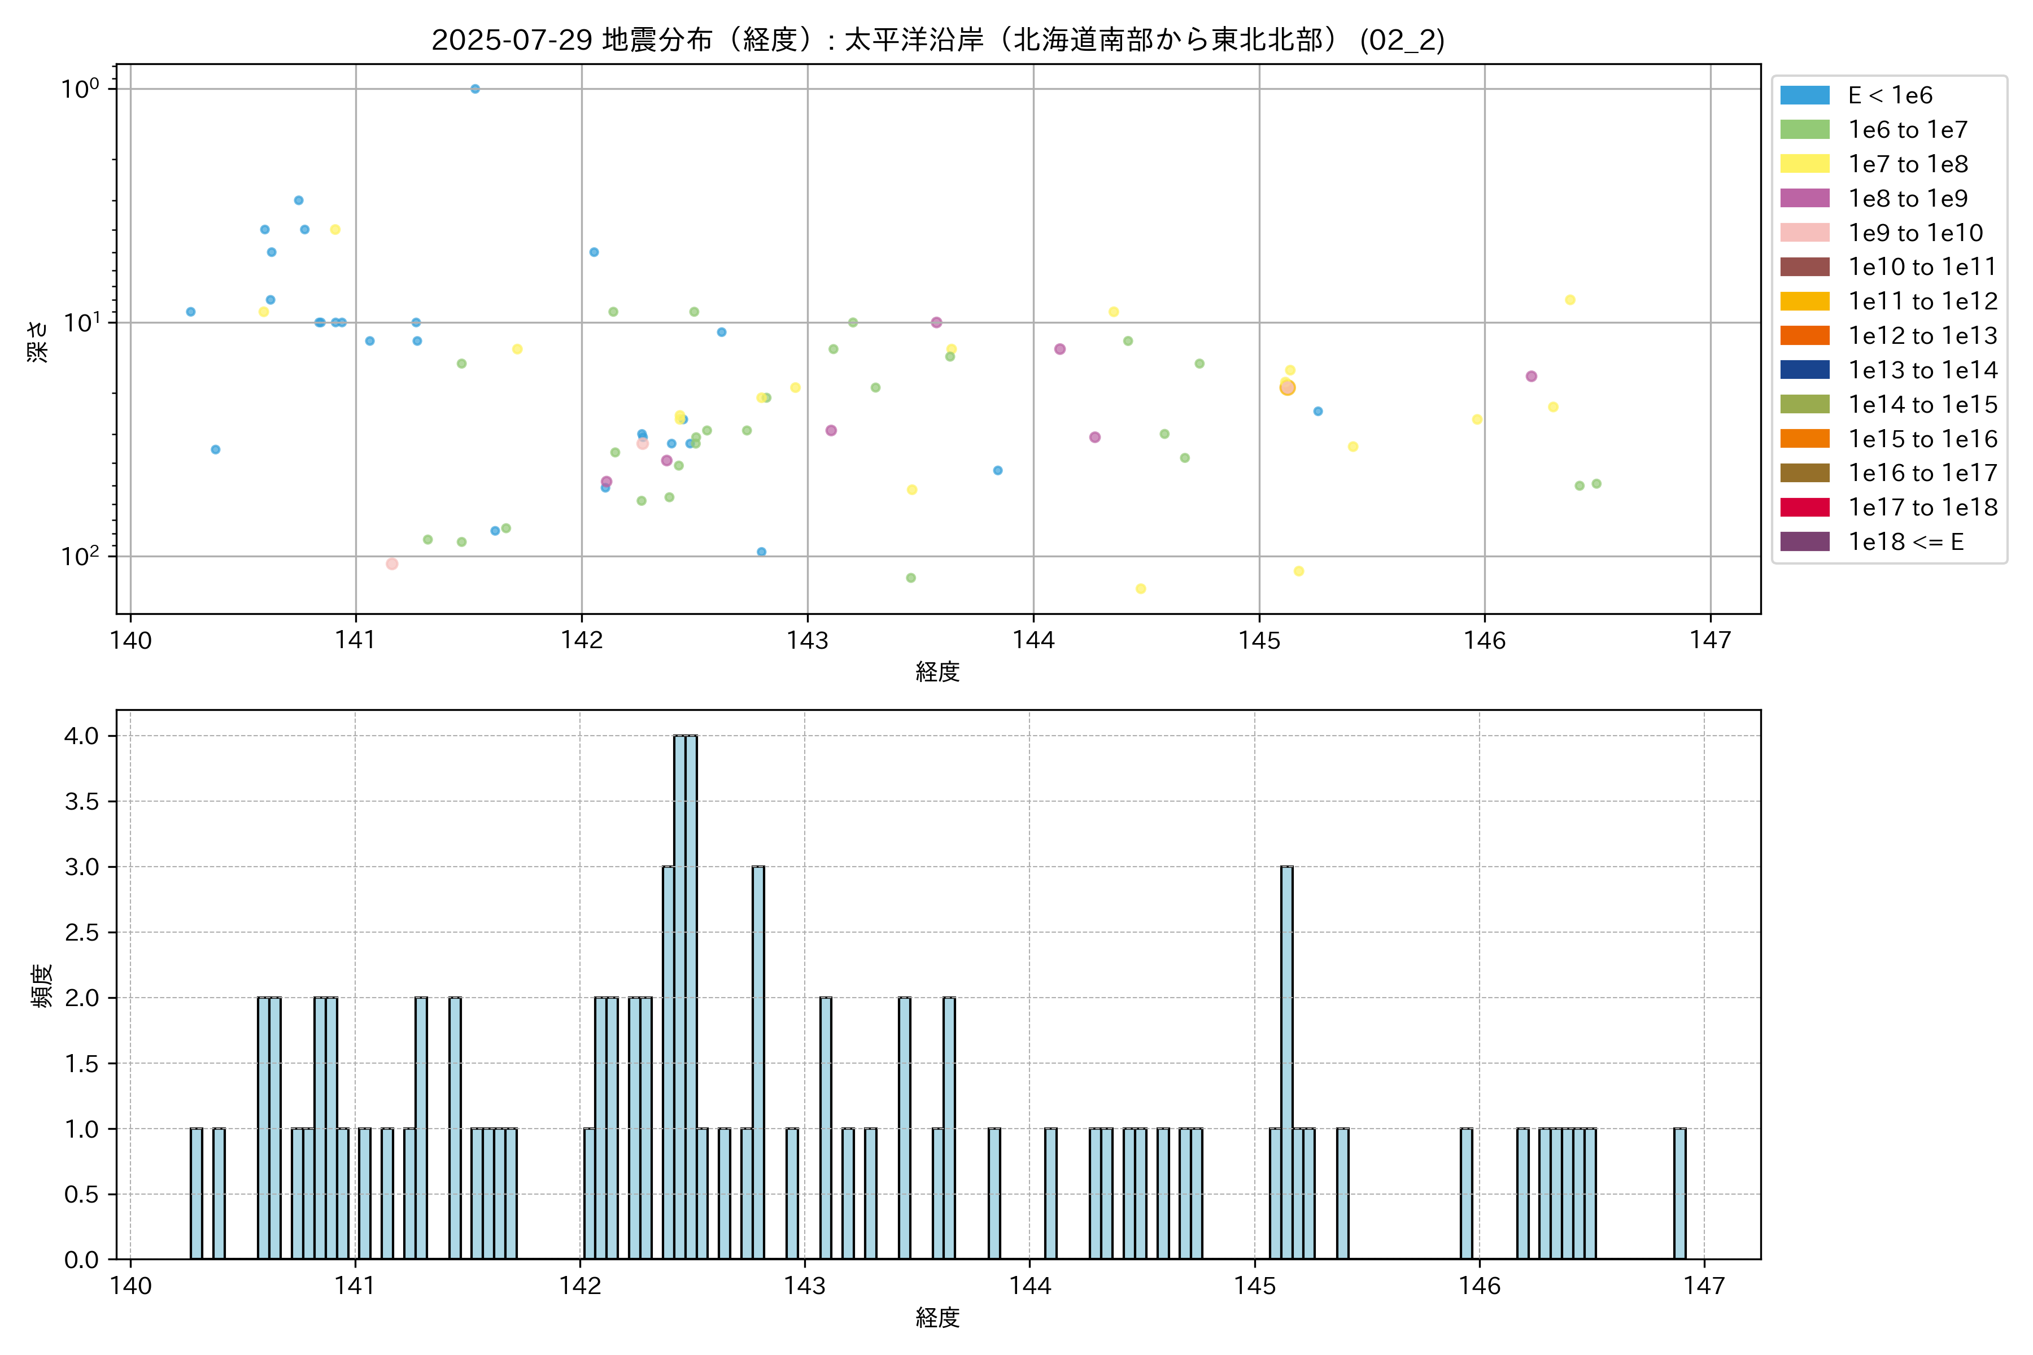Click the brown '1e10 to 1e11' legend swatch
The height and width of the screenshot is (1355, 2033).
point(1804,267)
